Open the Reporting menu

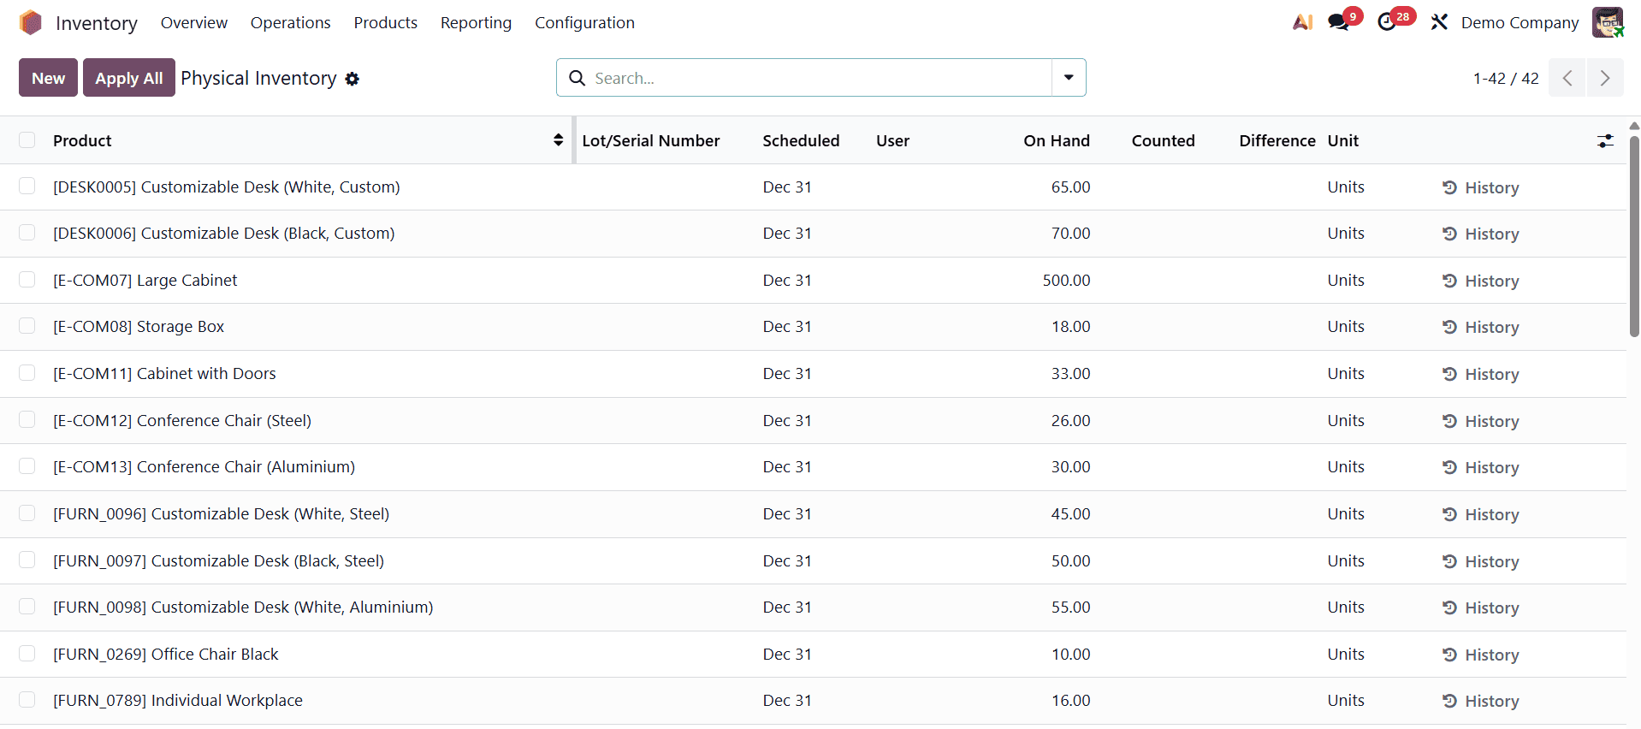click(x=476, y=23)
